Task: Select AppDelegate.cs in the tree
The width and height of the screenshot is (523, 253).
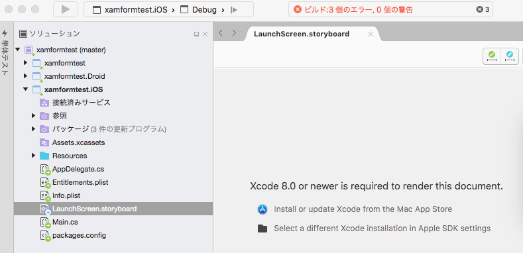Action: 78,170
